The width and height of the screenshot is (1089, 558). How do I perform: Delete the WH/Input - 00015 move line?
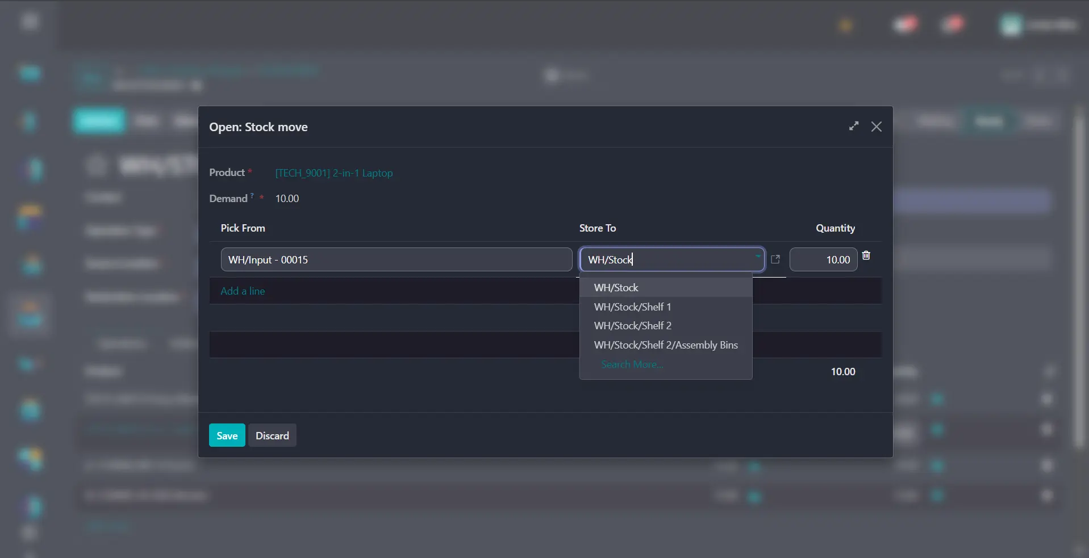click(866, 255)
